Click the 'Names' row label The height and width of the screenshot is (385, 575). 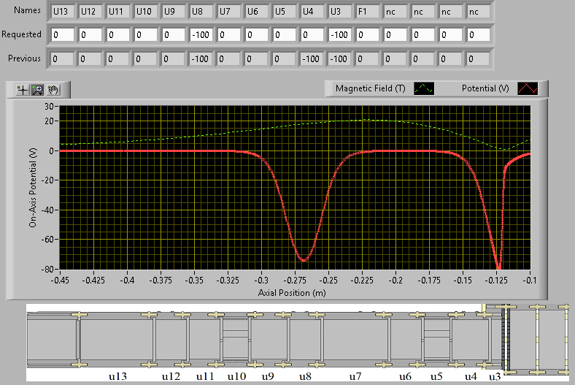coord(27,10)
